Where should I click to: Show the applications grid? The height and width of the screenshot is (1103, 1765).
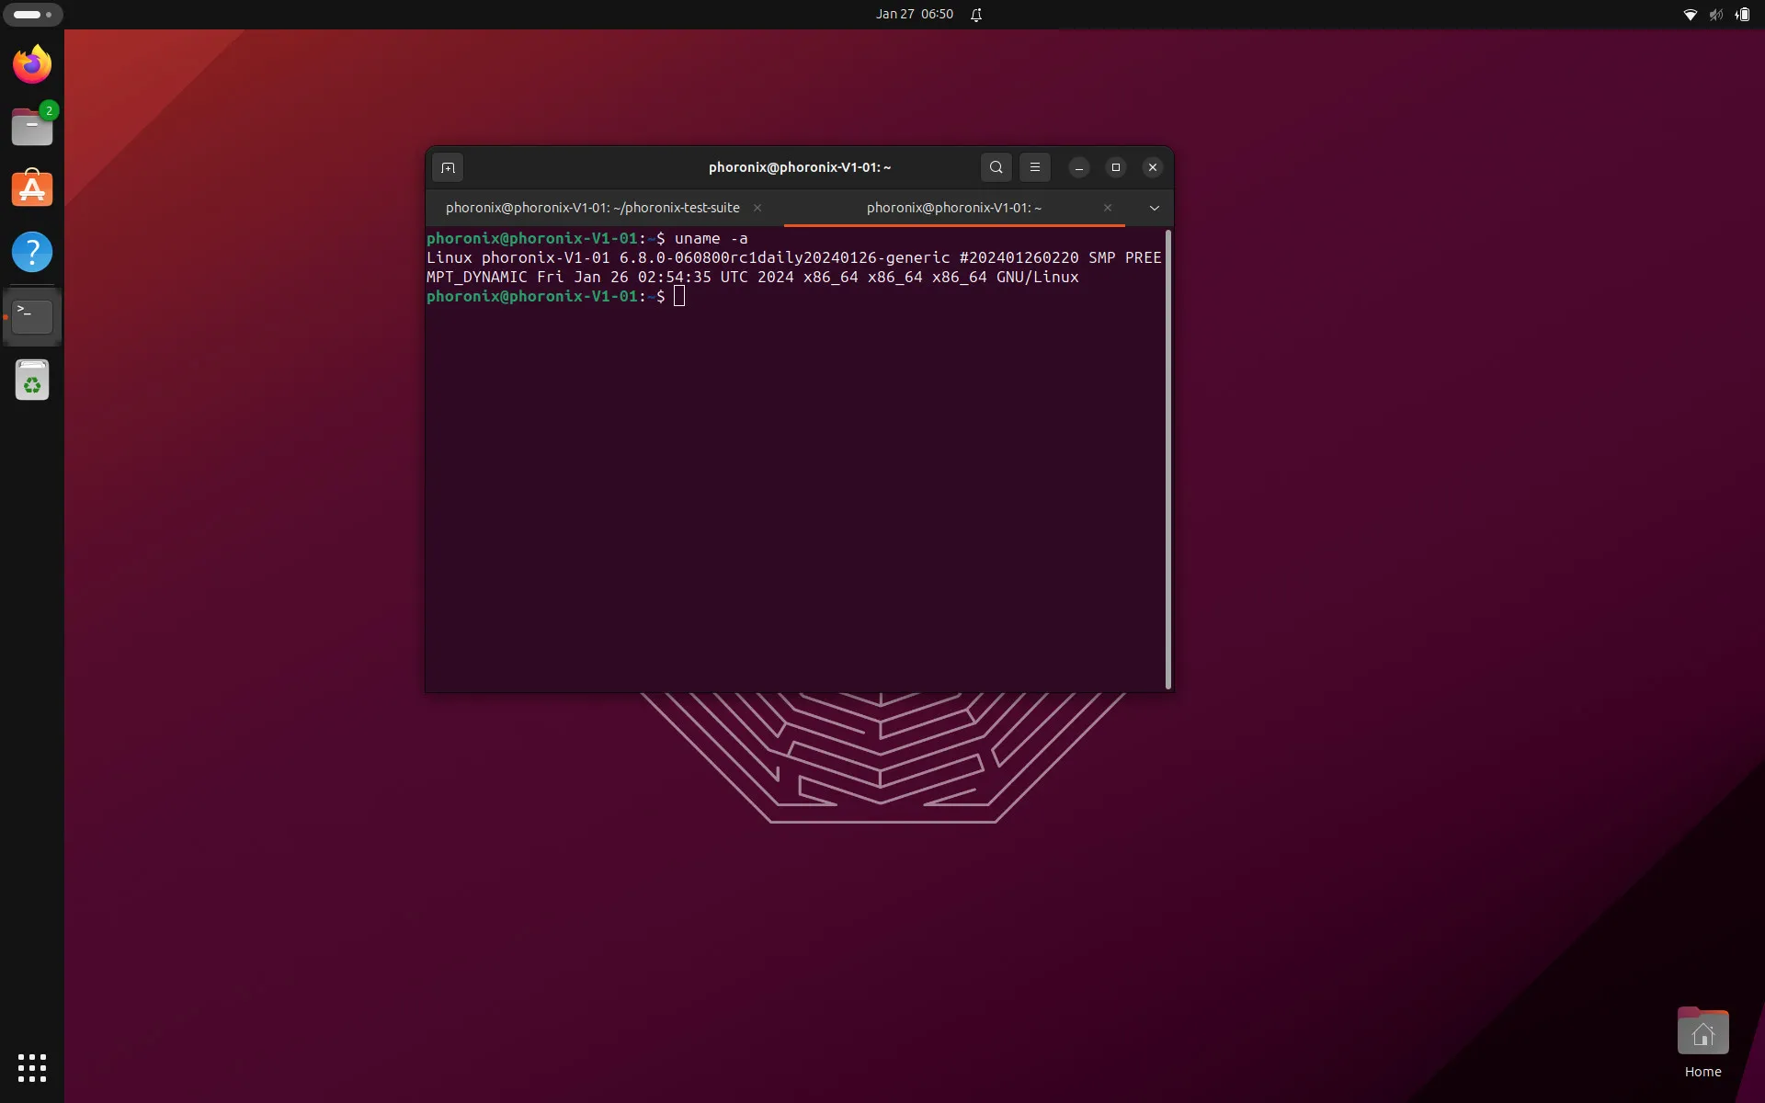(32, 1068)
